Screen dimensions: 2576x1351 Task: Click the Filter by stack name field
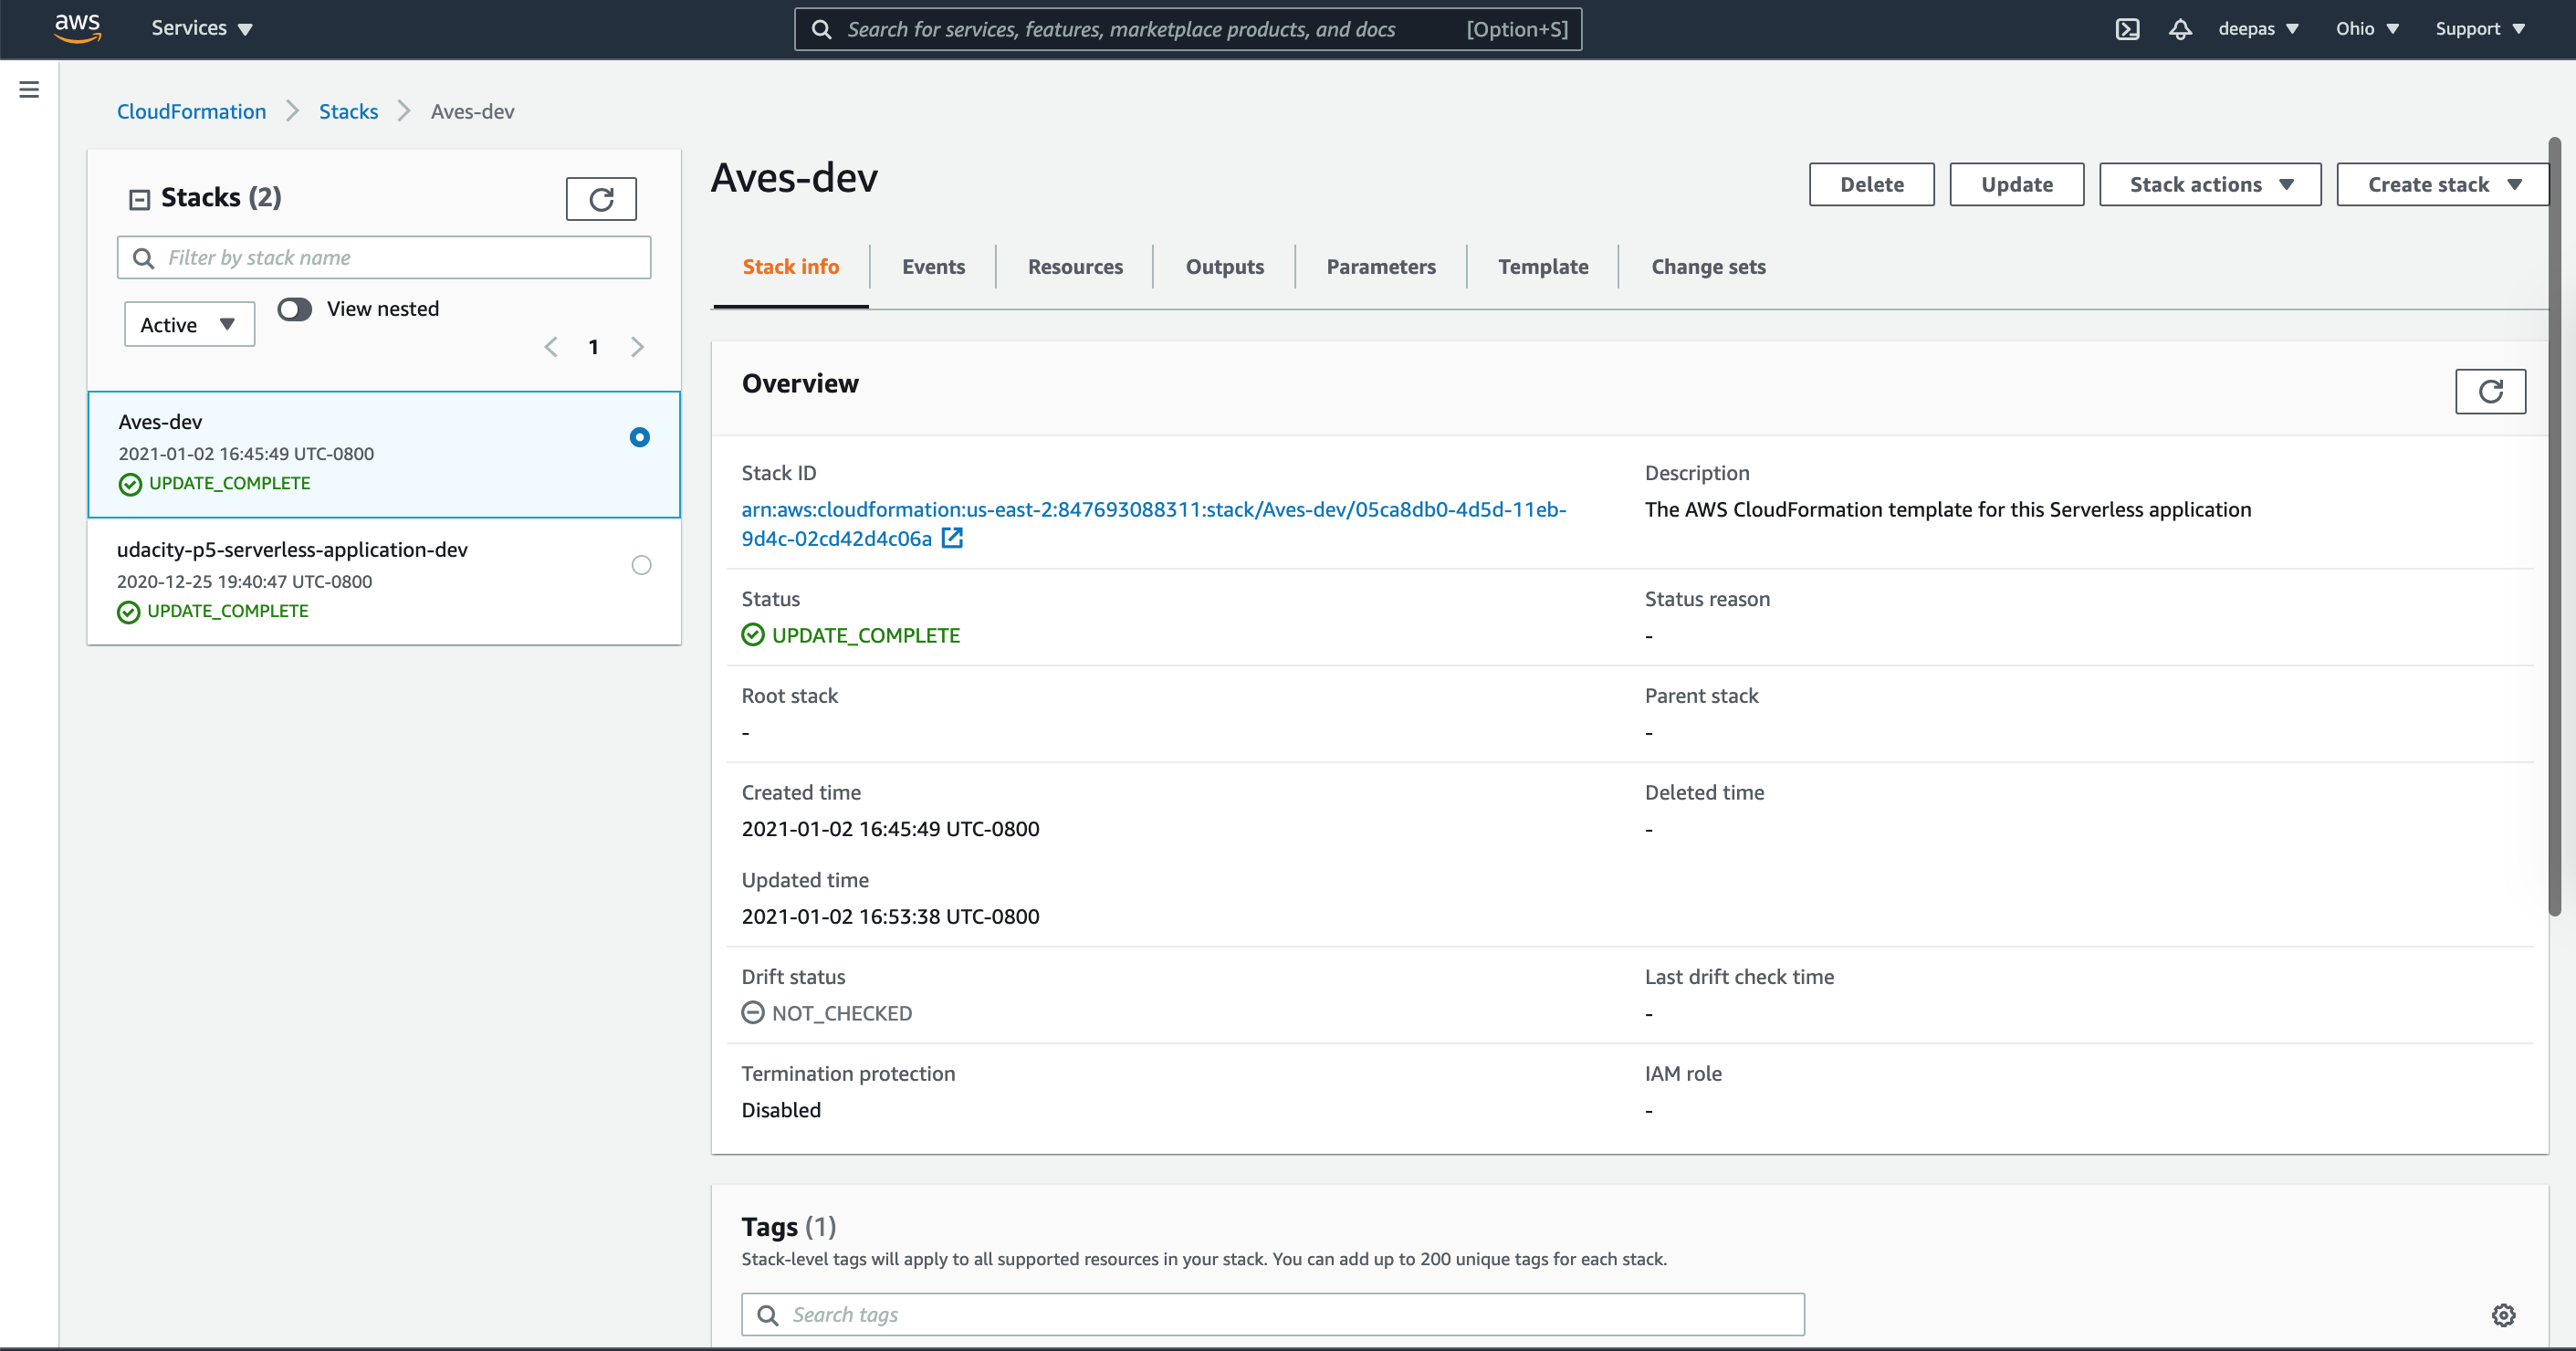tap(384, 257)
